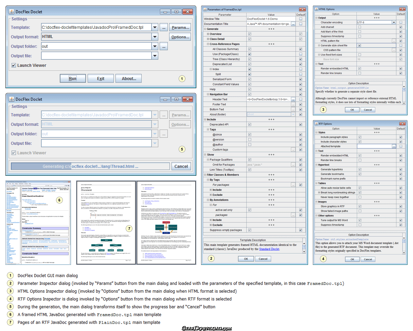The image size is (413, 331).
Task: Click the Generating Thread.html progress bar
Action: 90,166
